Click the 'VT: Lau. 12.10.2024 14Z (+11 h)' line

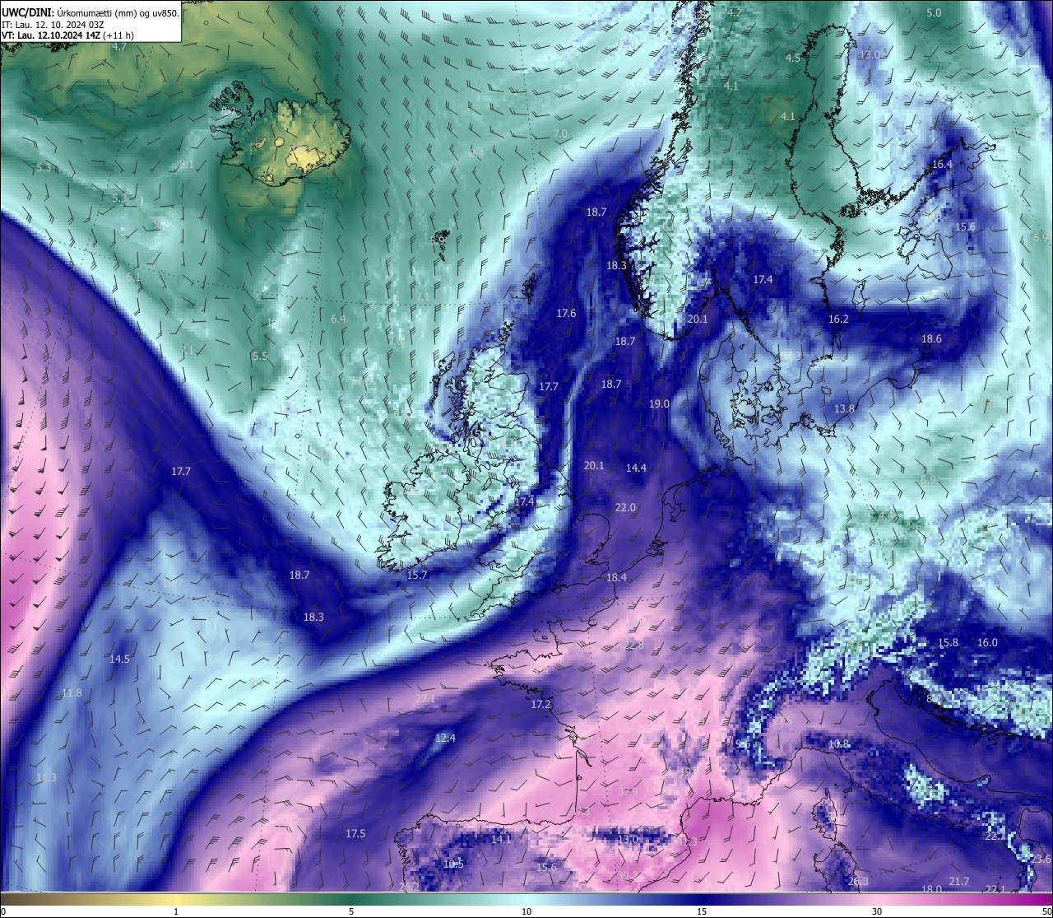pyautogui.click(x=68, y=35)
